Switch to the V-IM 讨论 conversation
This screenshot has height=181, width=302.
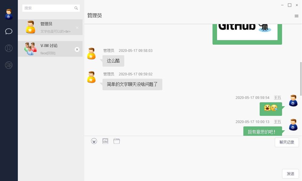[x=48, y=49]
